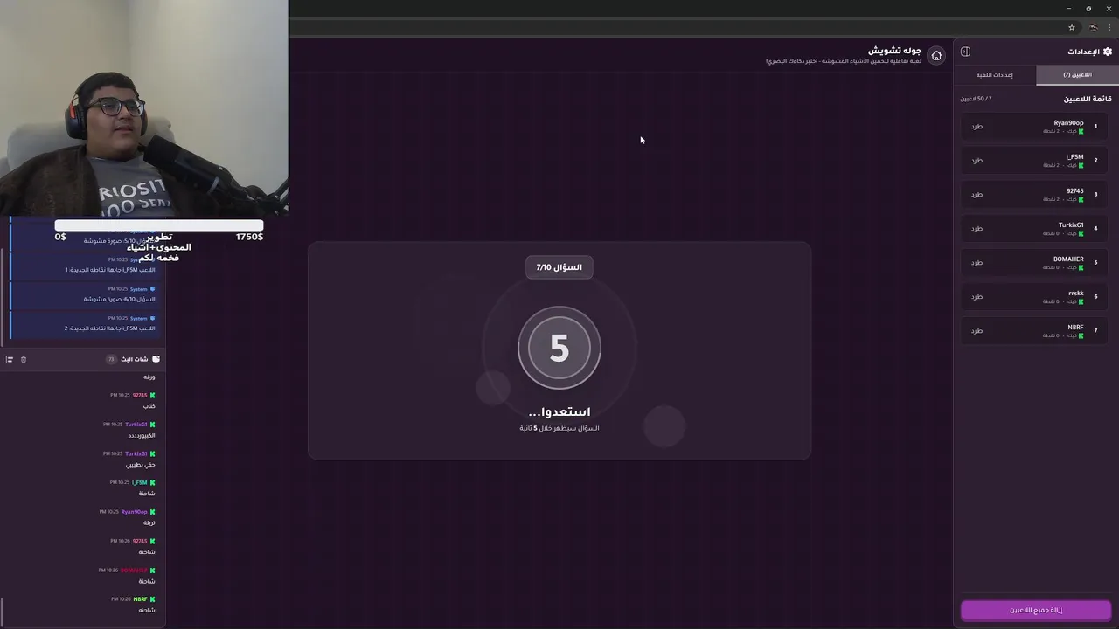Click player name i_FSM in list
Image resolution: width=1119 pixels, height=629 pixels.
(x=1074, y=157)
